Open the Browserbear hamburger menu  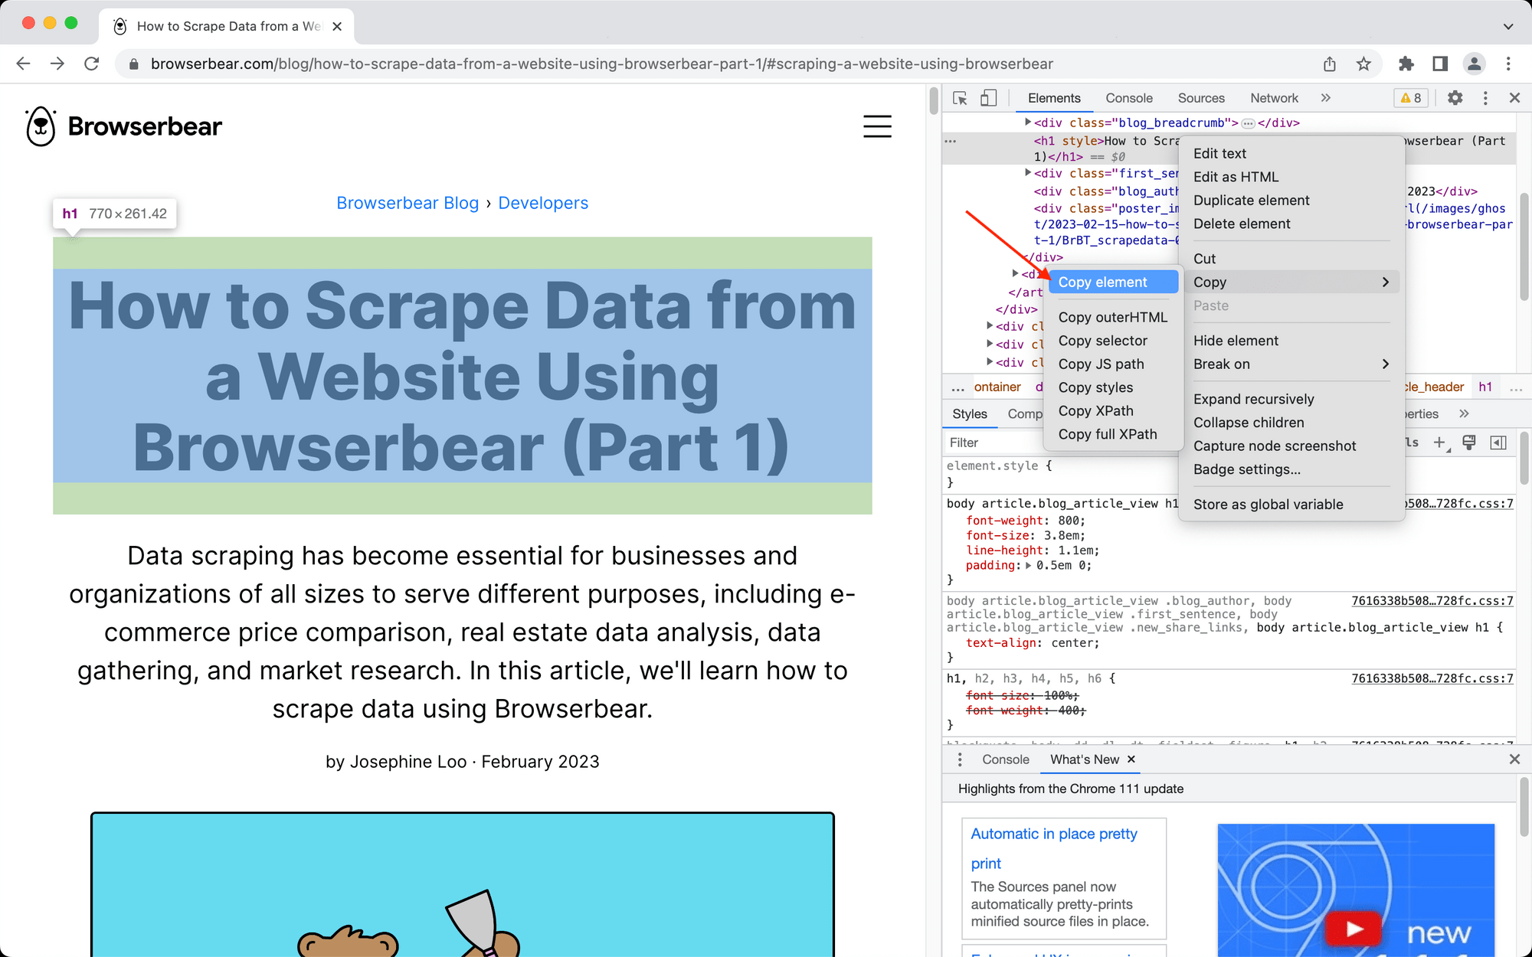coord(877,126)
